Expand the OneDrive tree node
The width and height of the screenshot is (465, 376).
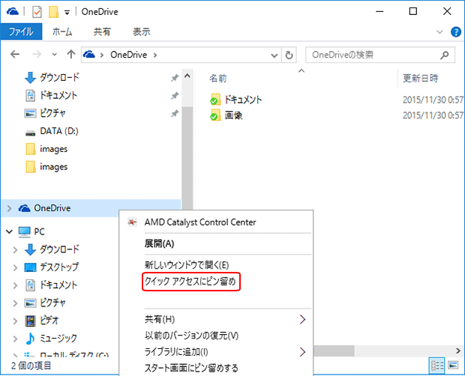(x=9, y=208)
